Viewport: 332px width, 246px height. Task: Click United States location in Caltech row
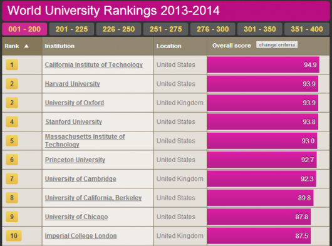pos(176,64)
